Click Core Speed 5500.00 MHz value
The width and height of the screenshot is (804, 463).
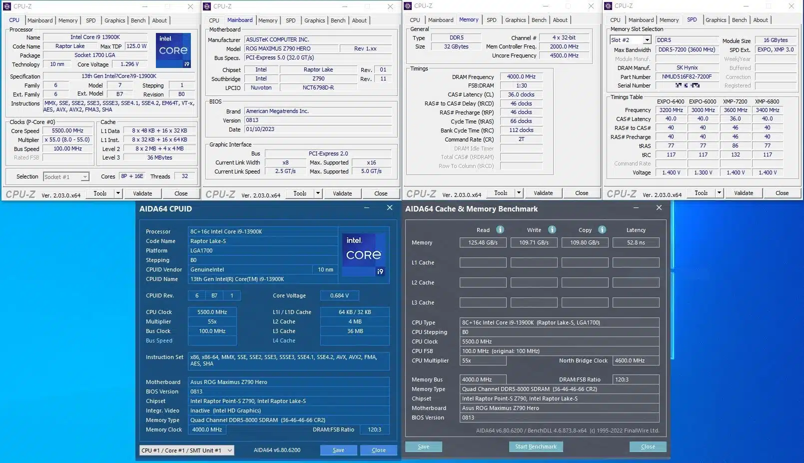point(67,130)
